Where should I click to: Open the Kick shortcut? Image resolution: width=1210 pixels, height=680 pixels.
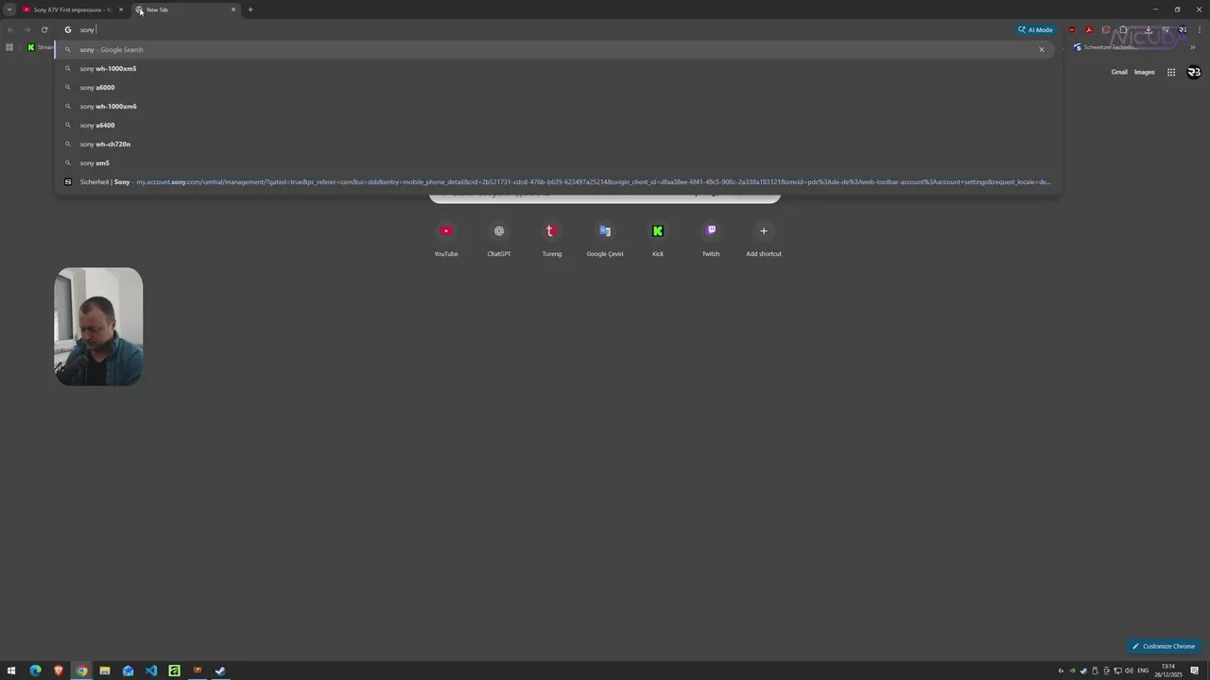(658, 239)
